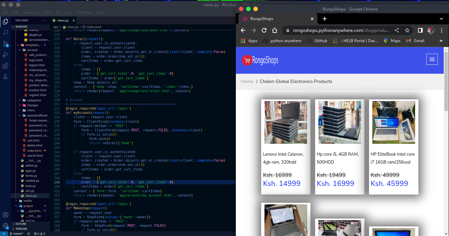Open index.html in the explorer
The height and width of the screenshot is (236, 449).
(34, 150)
